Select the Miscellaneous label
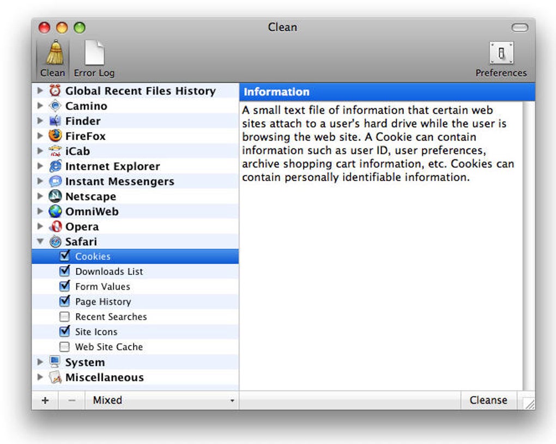 (x=105, y=377)
